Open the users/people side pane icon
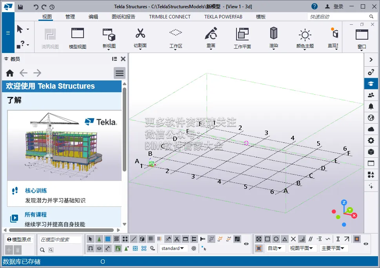380x268 pixels. tap(371, 95)
